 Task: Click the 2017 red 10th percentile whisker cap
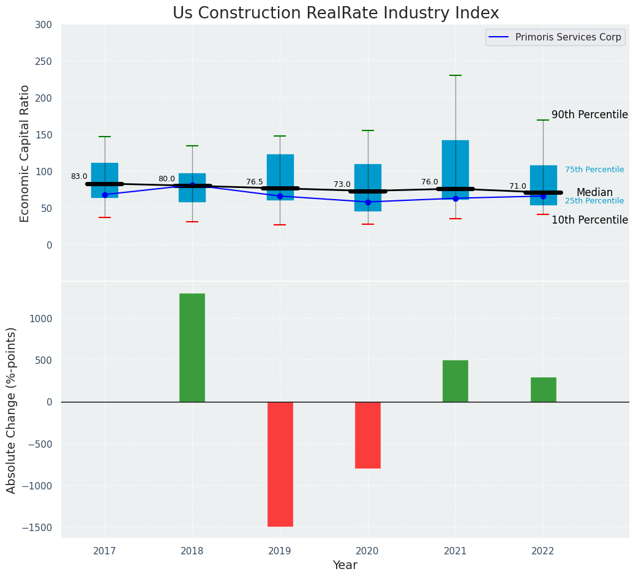[105, 217]
